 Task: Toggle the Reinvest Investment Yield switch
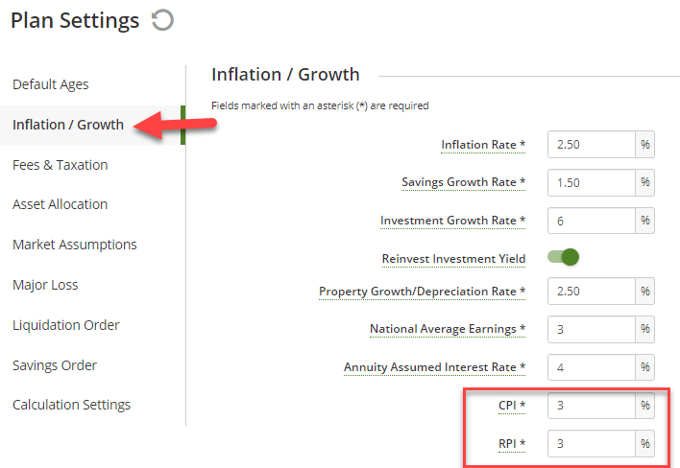tap(563, 257)
